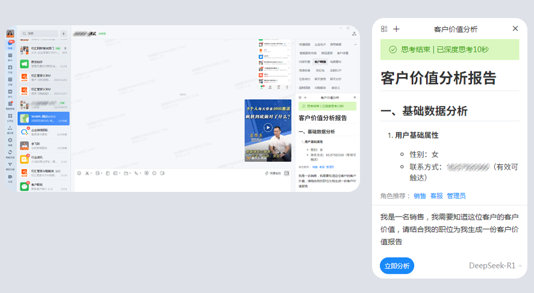The height and width of the screenshot is (293, 534).
Task: Click the 快捷会议 quick meeting button
Action: click(x=273, y=173)
